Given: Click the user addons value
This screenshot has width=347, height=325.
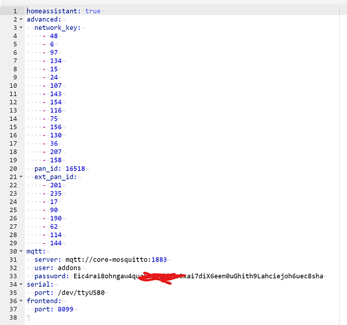Looking at the screenshot, I should (70, 268).
